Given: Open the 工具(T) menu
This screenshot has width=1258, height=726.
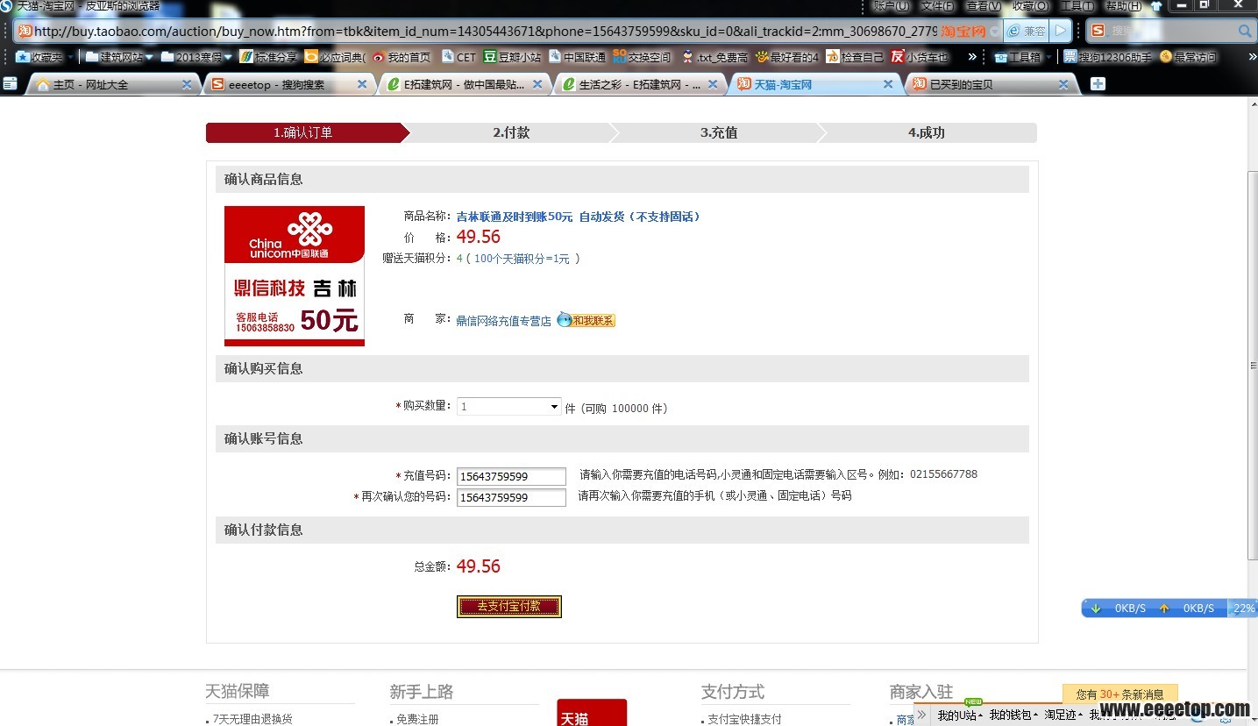Looking at the screenshot, I should [x=1077, y=5].
